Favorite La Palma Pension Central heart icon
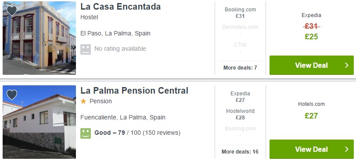 12,94
